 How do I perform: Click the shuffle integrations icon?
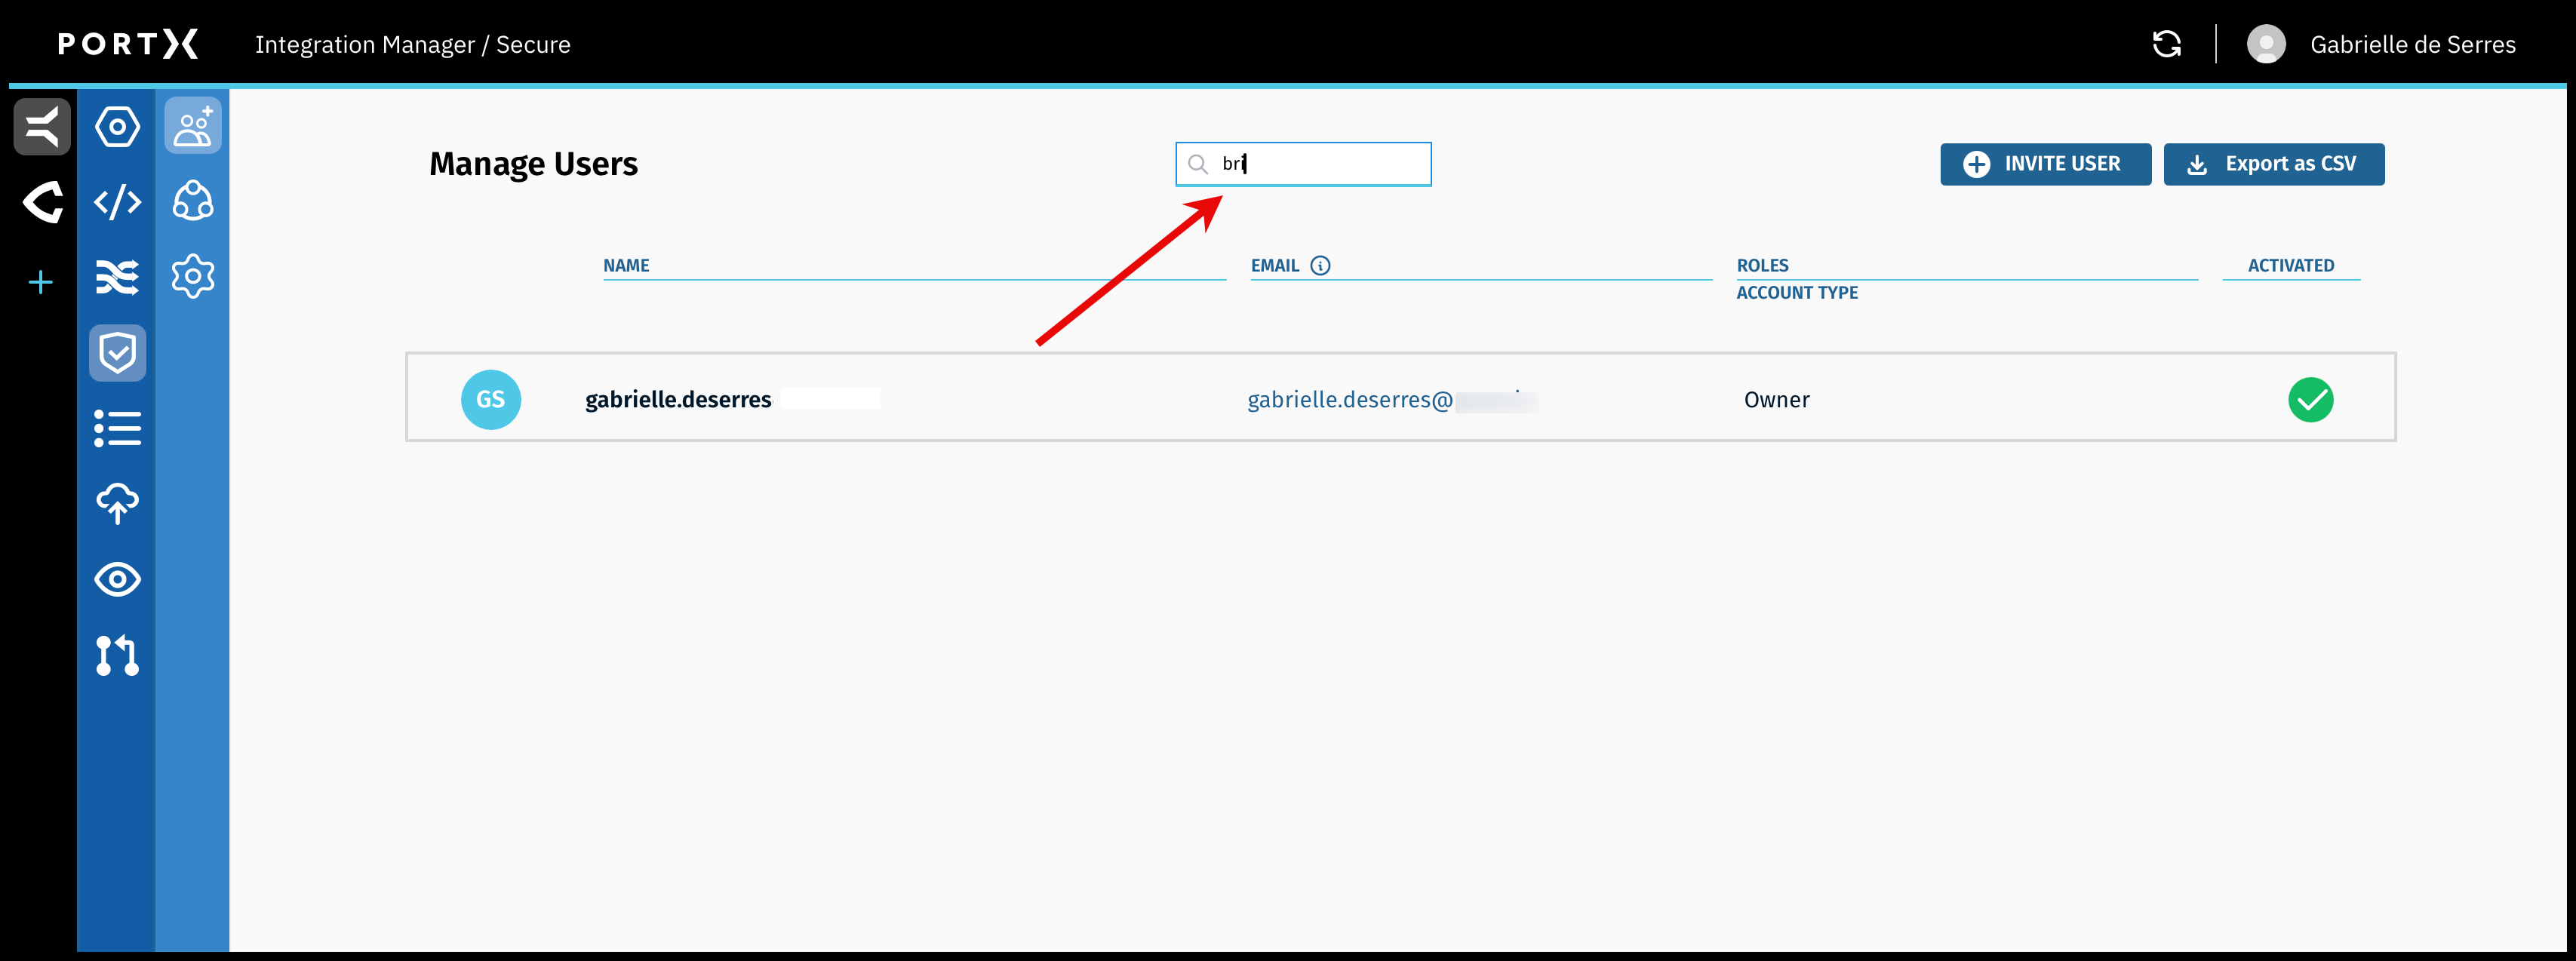pyautogui.click(x=117, y=277)
